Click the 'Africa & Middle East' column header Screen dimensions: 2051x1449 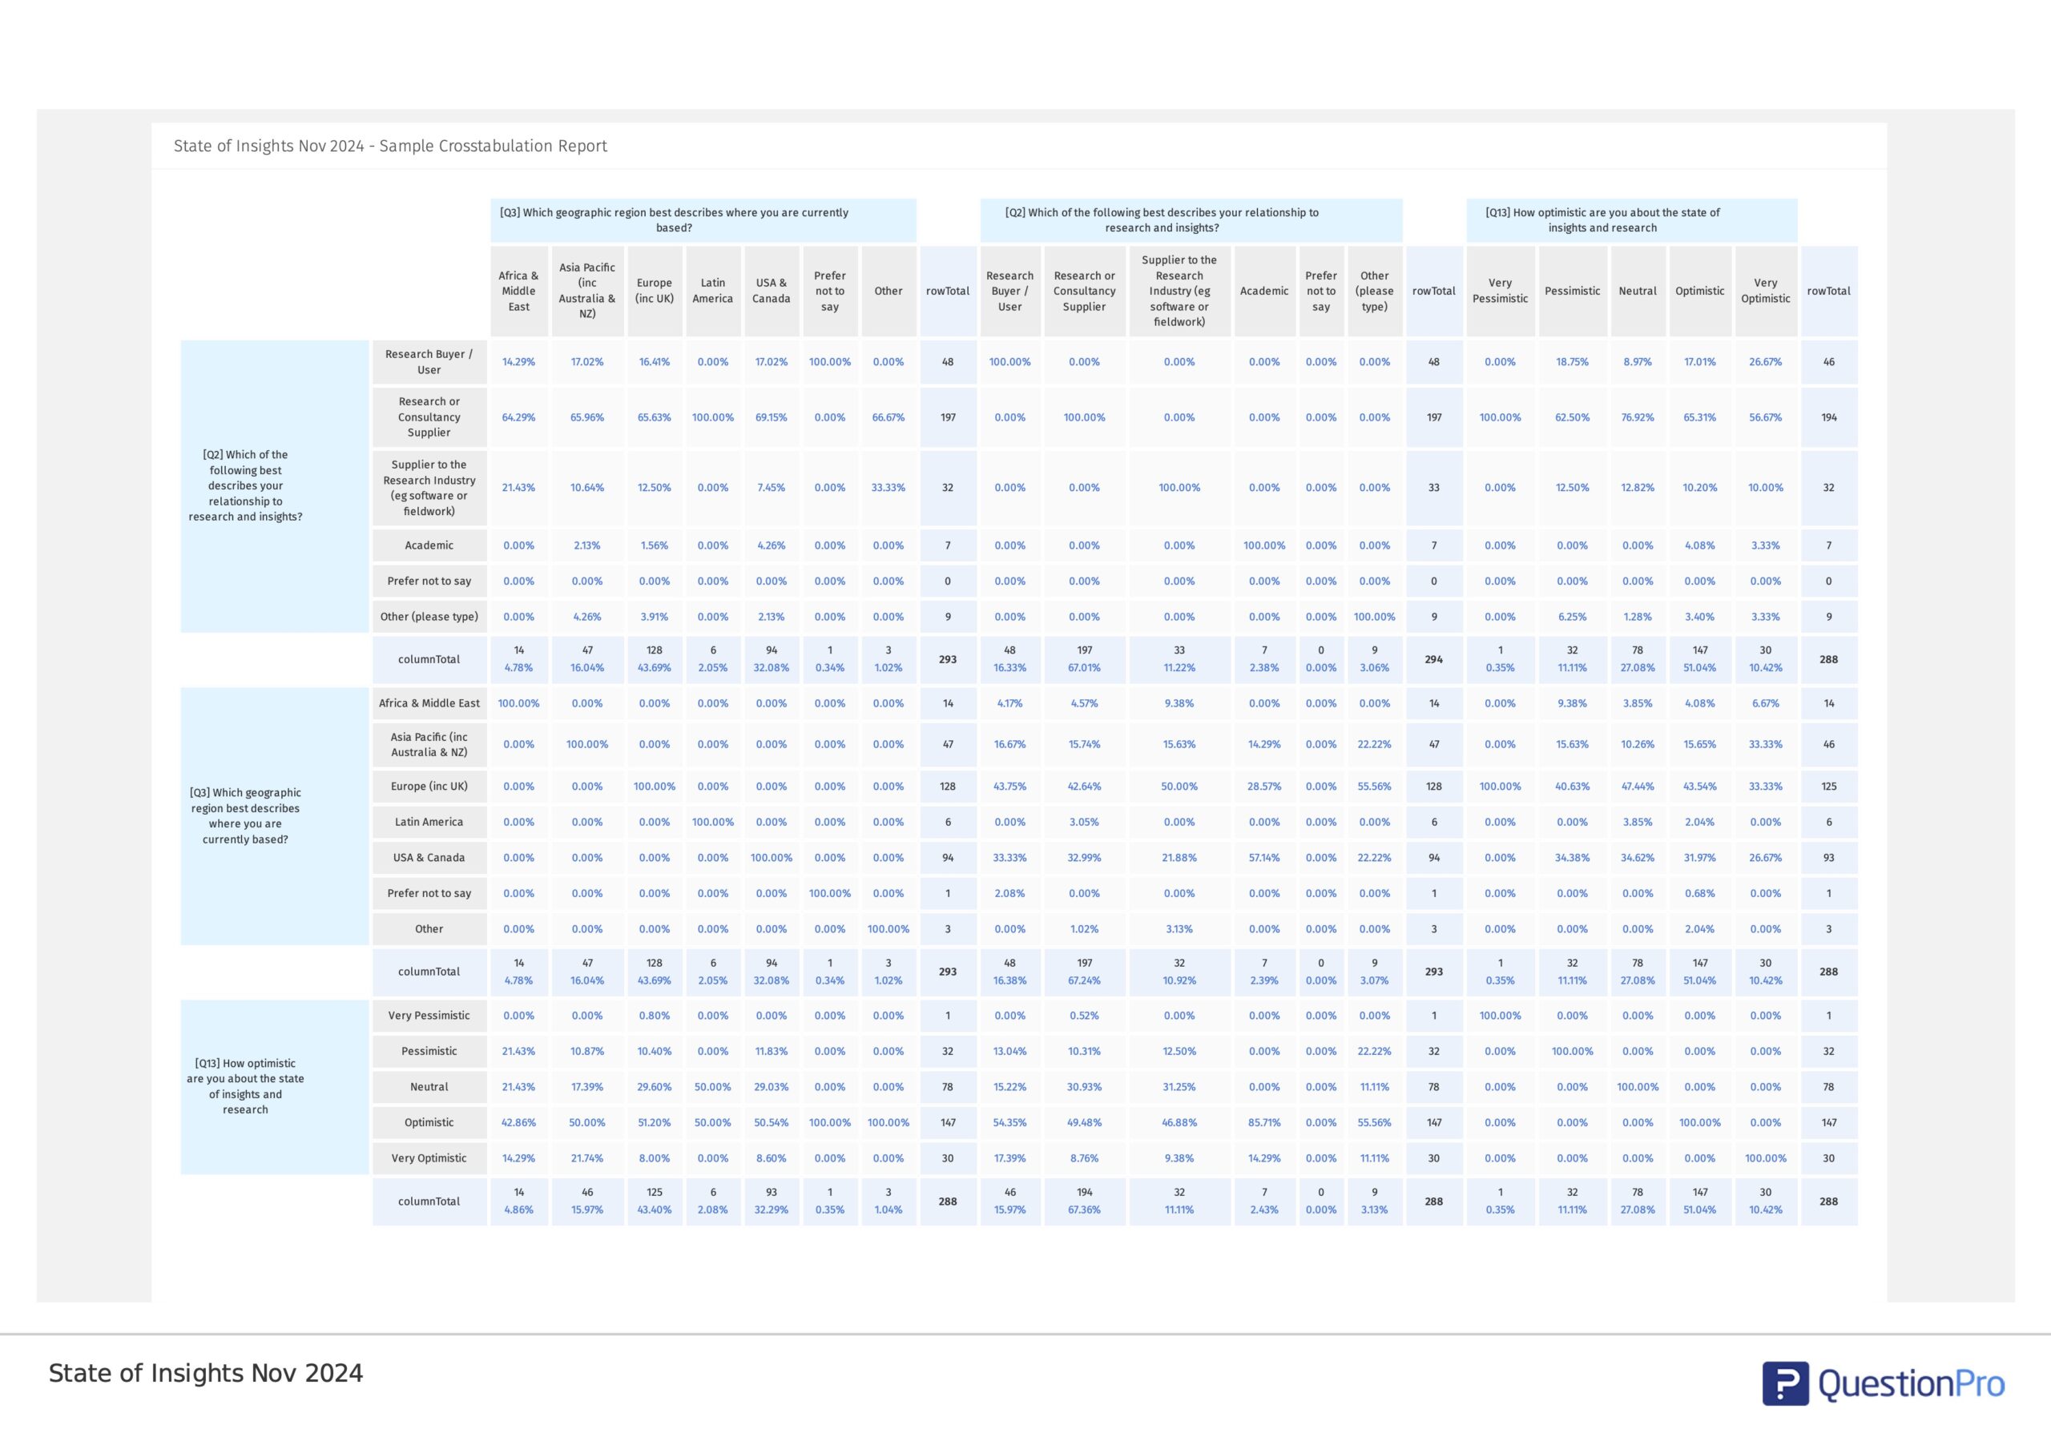coord(519,292)
